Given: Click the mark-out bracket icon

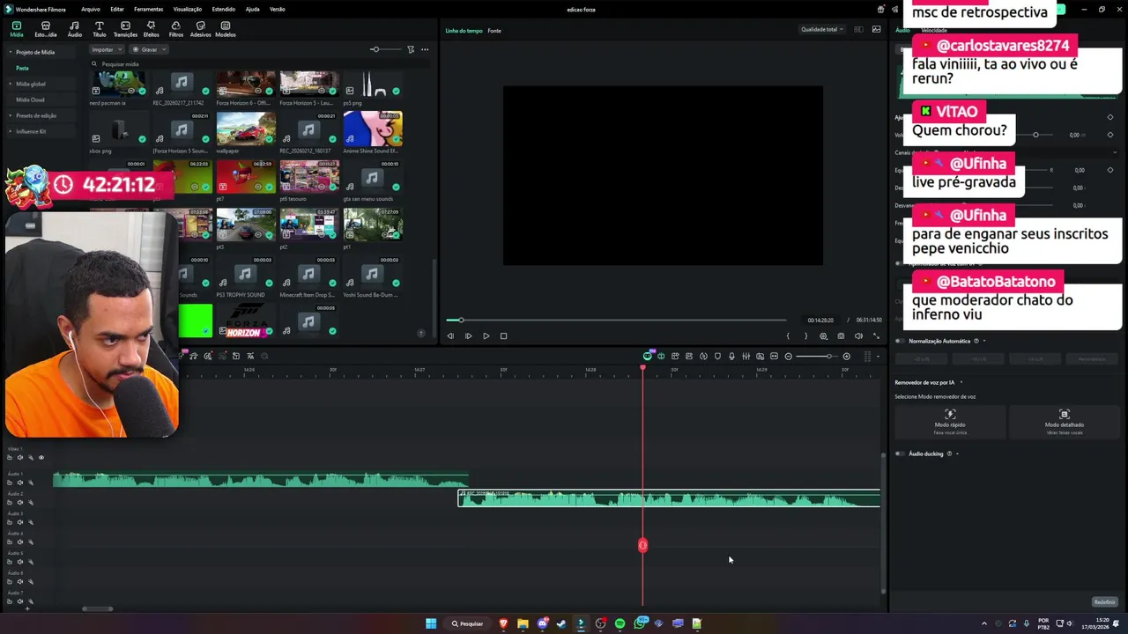Looking at the screenshot, I should pos(805,335).
